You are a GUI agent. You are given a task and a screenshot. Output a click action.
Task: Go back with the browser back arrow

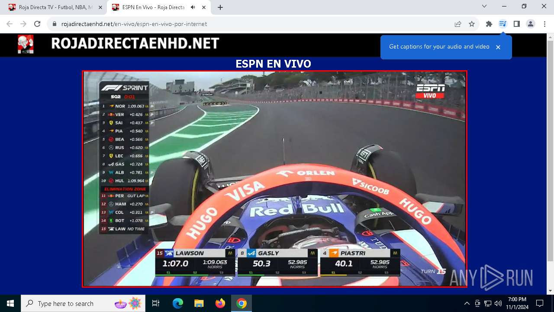(10, 24)
